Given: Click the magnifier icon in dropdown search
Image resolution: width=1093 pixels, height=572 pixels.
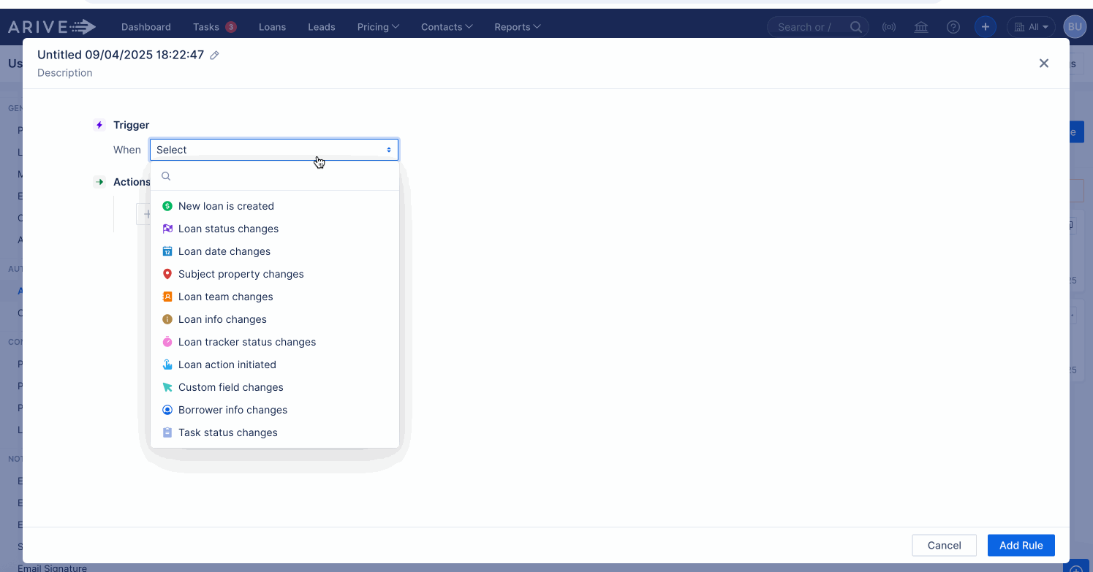Looking at the screenshot, I should (166, 176).
